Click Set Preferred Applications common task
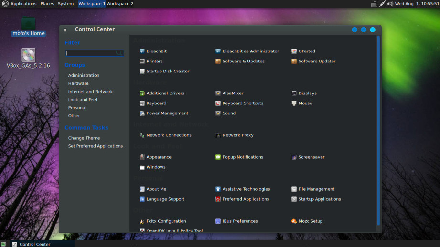This screenshot has height=247, width=440. pyautogui.click(x=96, y=146)
